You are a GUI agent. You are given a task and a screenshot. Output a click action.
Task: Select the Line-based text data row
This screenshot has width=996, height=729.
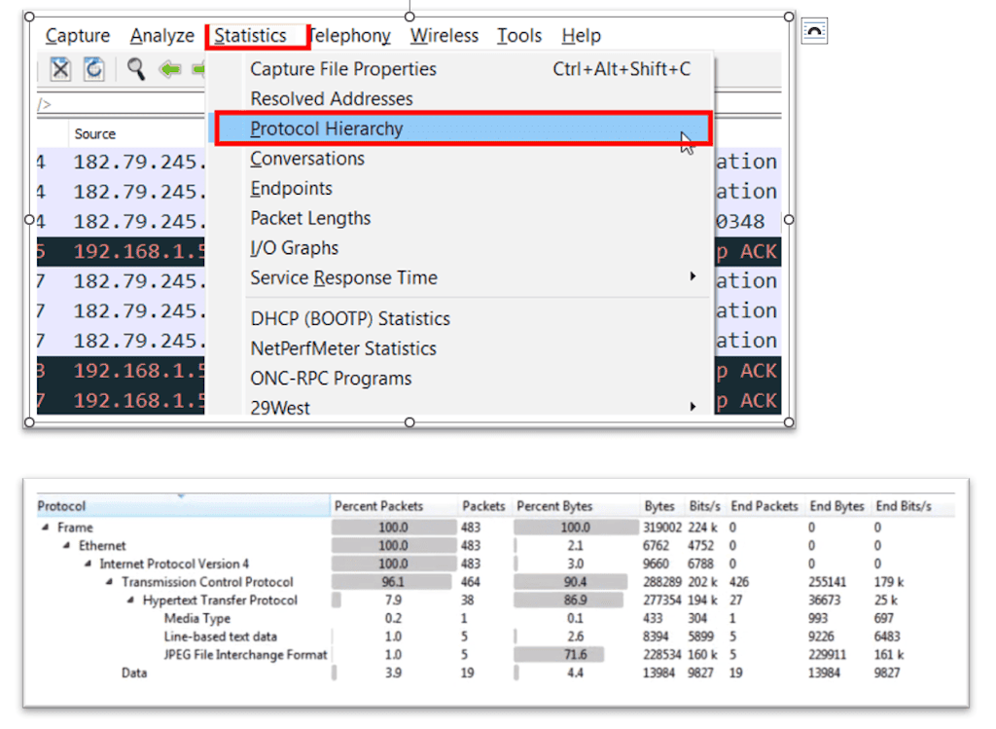click(x=495, y=637)
